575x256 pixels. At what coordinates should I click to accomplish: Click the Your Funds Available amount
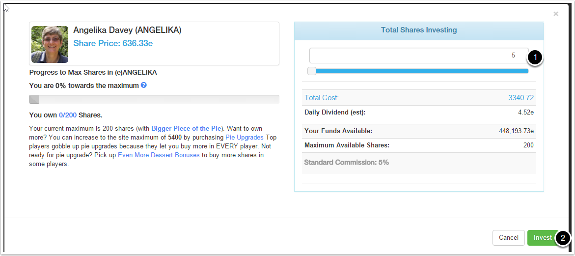coord(516,131)
